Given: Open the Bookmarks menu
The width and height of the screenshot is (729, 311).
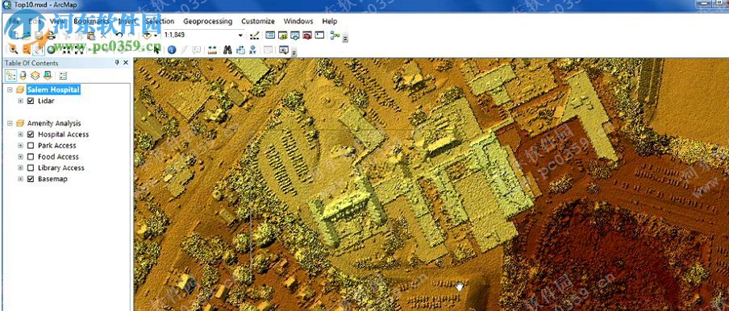Looking at the screenshot, I should coord(91,21).
